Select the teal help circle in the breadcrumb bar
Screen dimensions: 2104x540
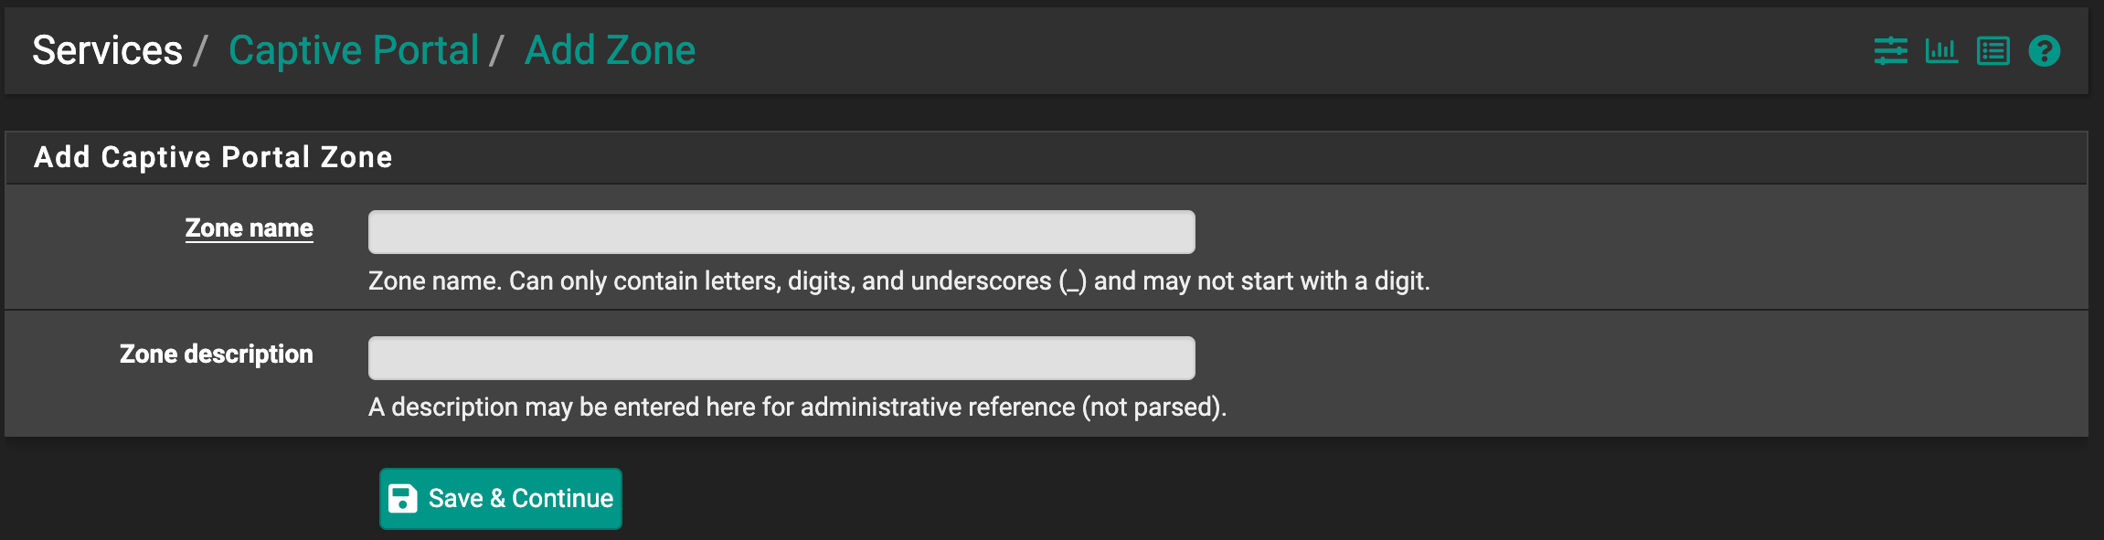(2044, 50)
